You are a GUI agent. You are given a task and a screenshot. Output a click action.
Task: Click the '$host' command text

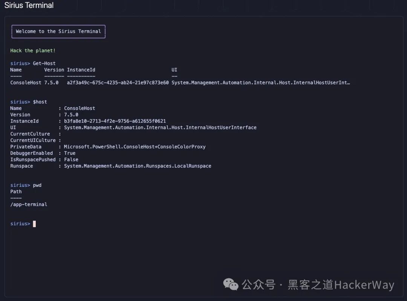pyautogui.click(x=40, y=102)
